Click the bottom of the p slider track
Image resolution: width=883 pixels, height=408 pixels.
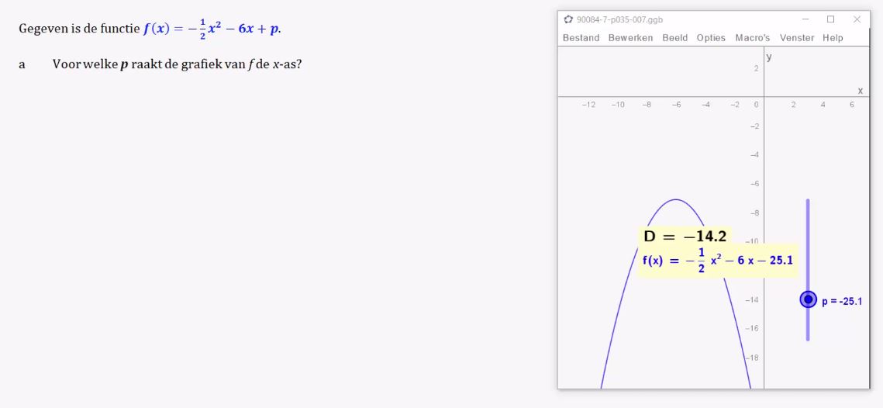click(808, 337)
